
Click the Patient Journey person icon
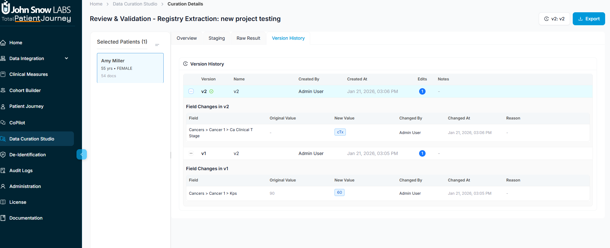[3, 107]
